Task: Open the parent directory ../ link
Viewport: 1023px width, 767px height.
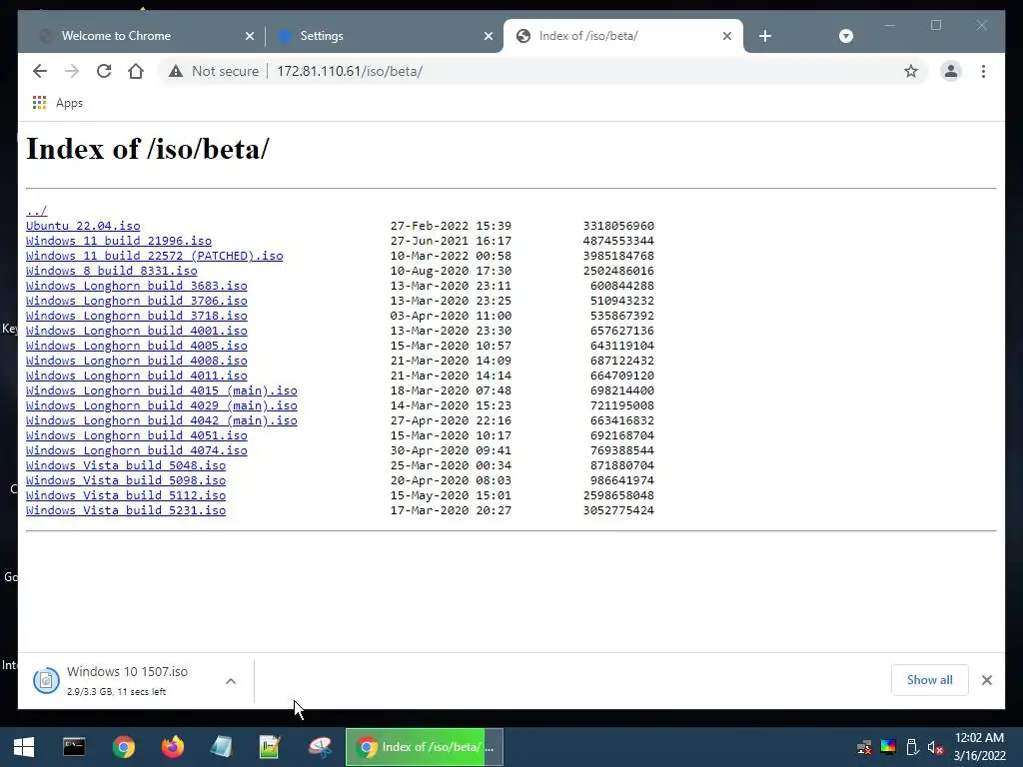Action: 37,211
